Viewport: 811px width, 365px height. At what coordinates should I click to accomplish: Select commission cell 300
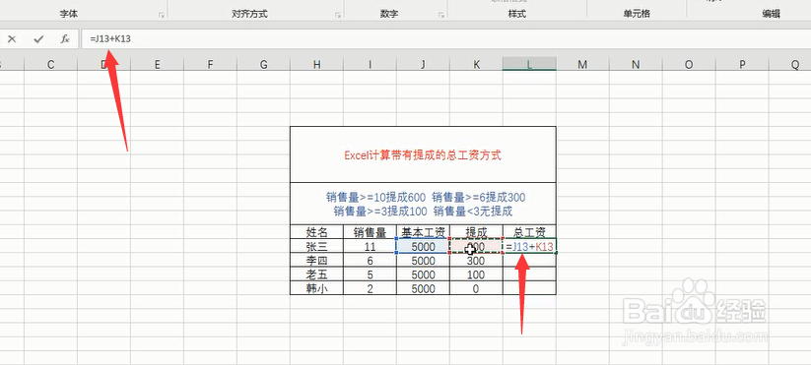pyautogui.click(x=476, y=260)
